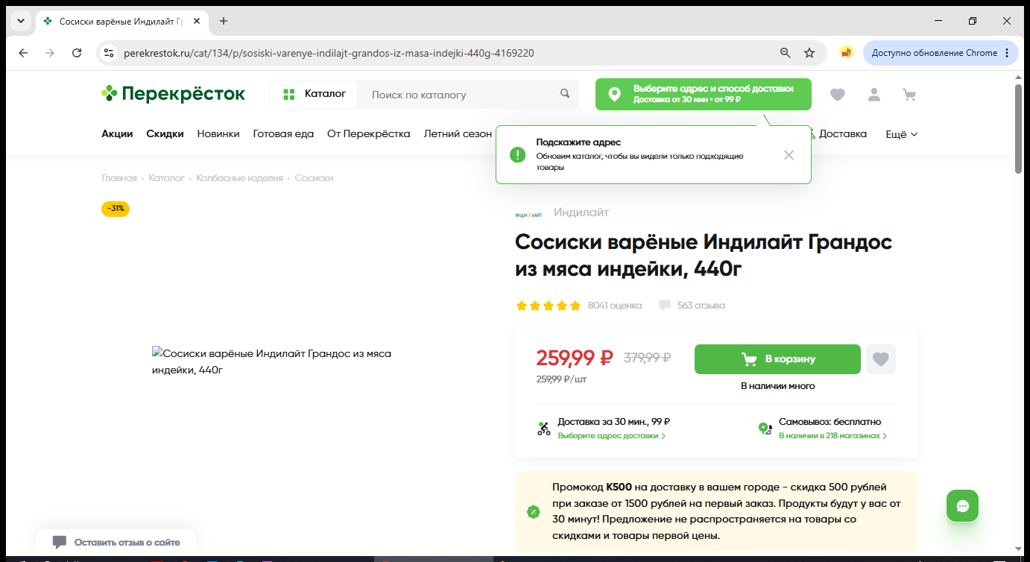Close the Сосиски варёные browser tab
Screen dimensions: 1030x562
pos(198,21)
